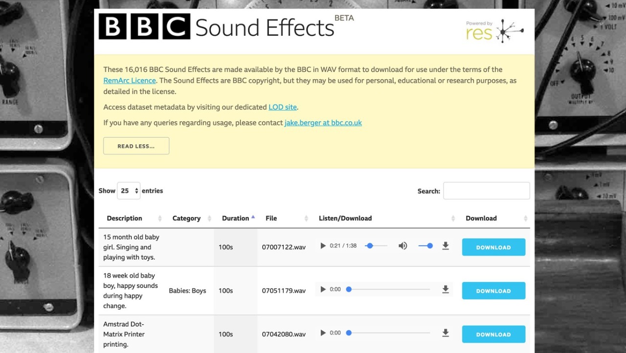Click the Powered by res logo
This screenshot has height=353, width=626.
(494, 31)
